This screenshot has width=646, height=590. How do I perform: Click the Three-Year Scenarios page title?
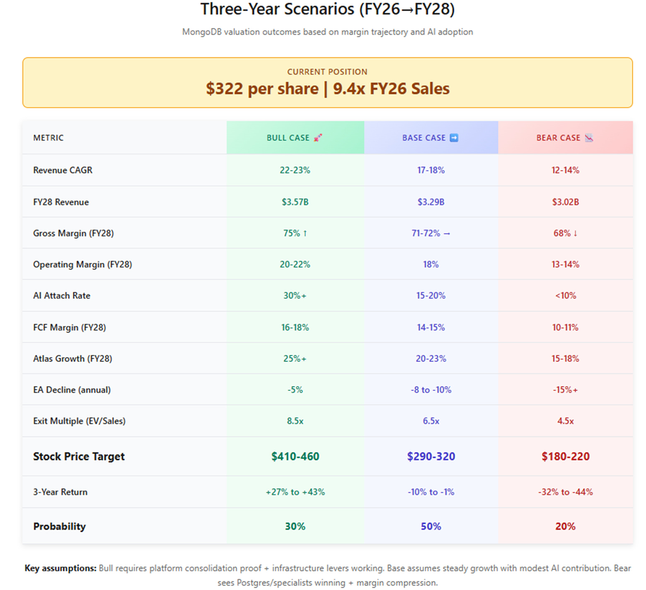[x=327, y=9]
